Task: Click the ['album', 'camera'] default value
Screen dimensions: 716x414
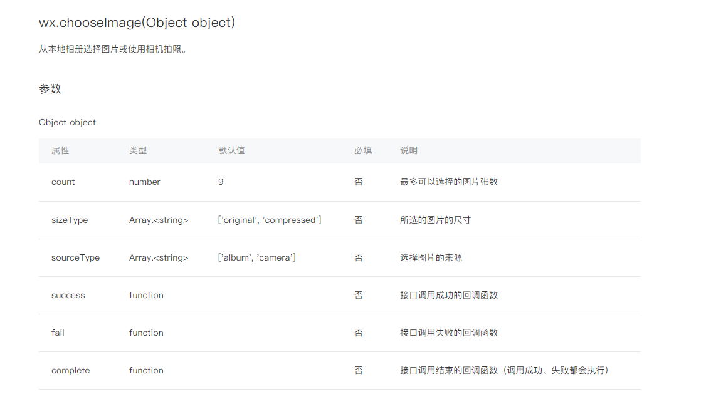Action: [x=257, y=258]
